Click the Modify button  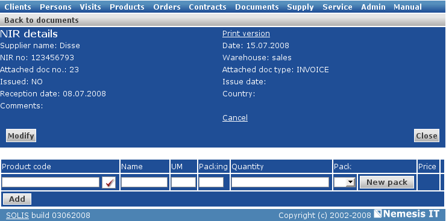(21, 135)
